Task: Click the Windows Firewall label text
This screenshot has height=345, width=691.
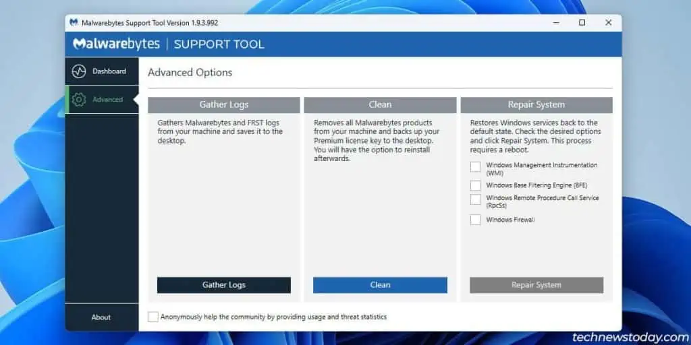Action: (510, 220)
